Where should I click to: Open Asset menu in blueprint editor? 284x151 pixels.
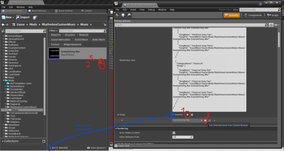[x=133, y=10]
